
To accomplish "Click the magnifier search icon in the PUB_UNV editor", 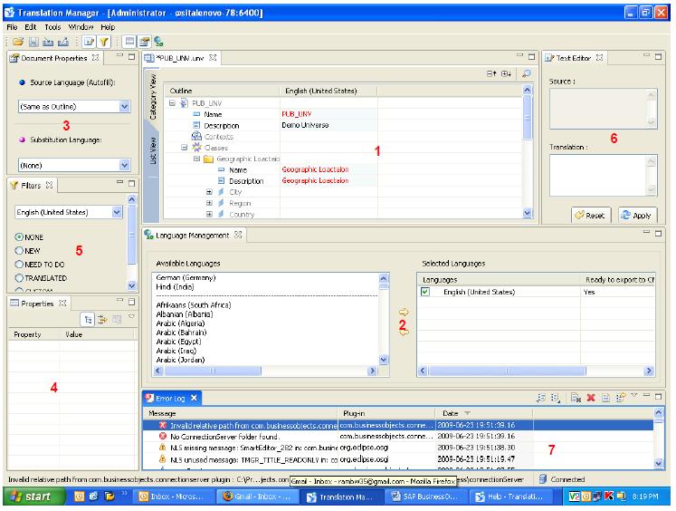I will coord(526,74).
